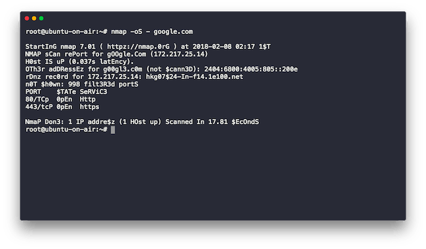Click the hostname hkg07$24-In-f14.1e100.net
This screenshot has height=249, width=426.
[x=195, y=77]
